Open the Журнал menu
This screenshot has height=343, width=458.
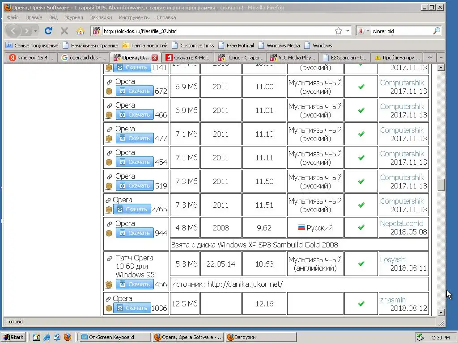pos(74,17)
